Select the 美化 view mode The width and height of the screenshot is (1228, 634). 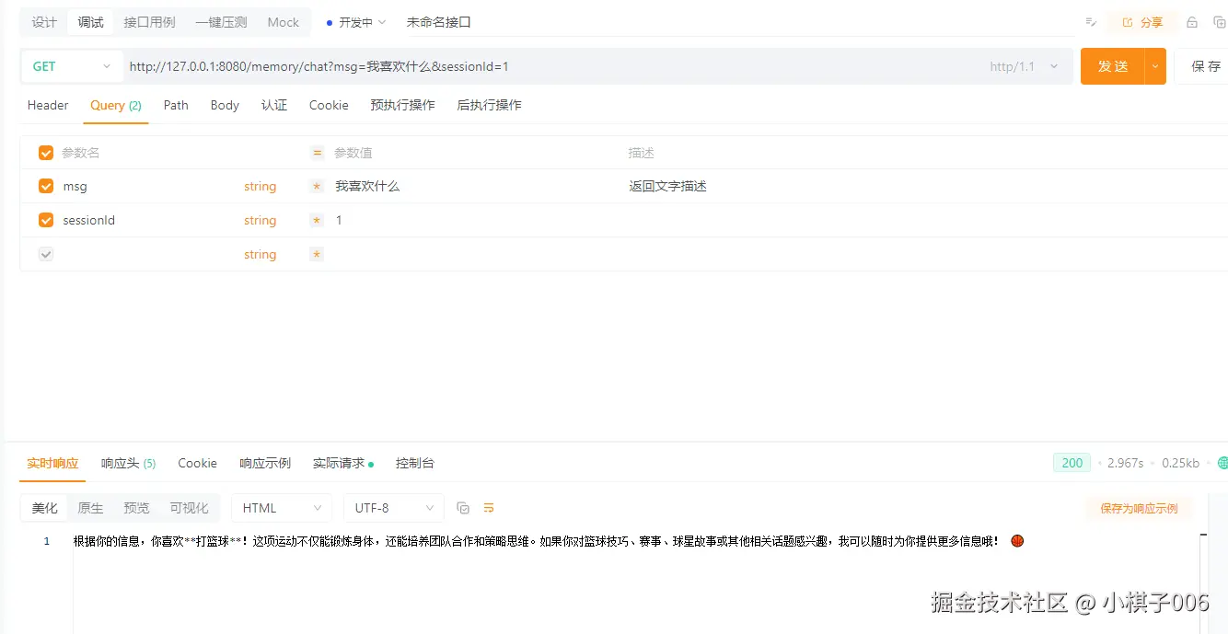click(44, 508)
